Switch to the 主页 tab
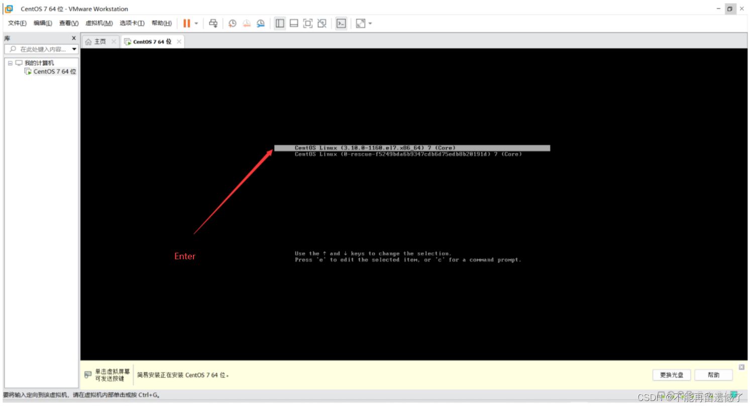750x407 pixels. click(100, 42)
